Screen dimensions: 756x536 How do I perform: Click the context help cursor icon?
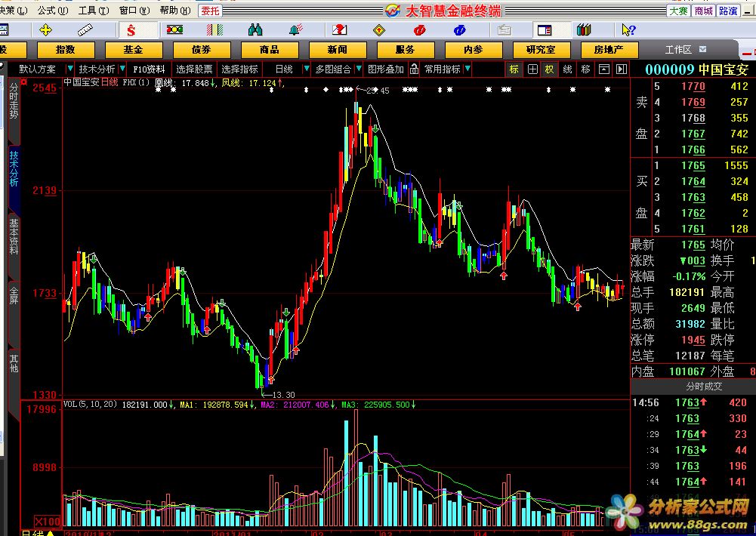pos(628,30)
